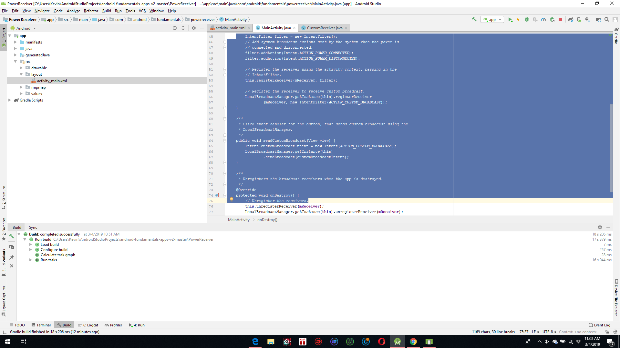This screenshot has height=348, width=620.
Task: Expand the Run tasks step
Action: (x=31, y=260)
